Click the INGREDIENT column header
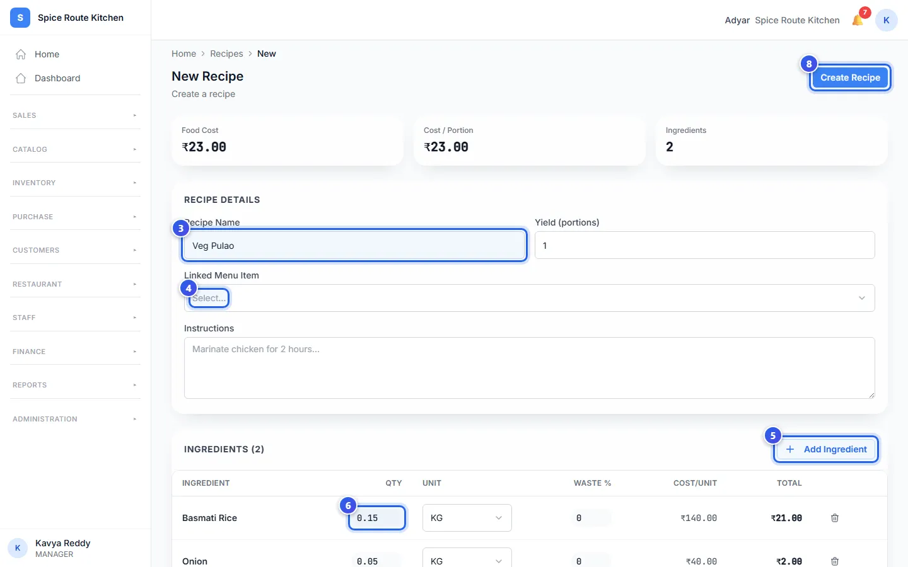The height and width of the screenshot is (567, 908). pyautogui.click(x=206, y=483)
